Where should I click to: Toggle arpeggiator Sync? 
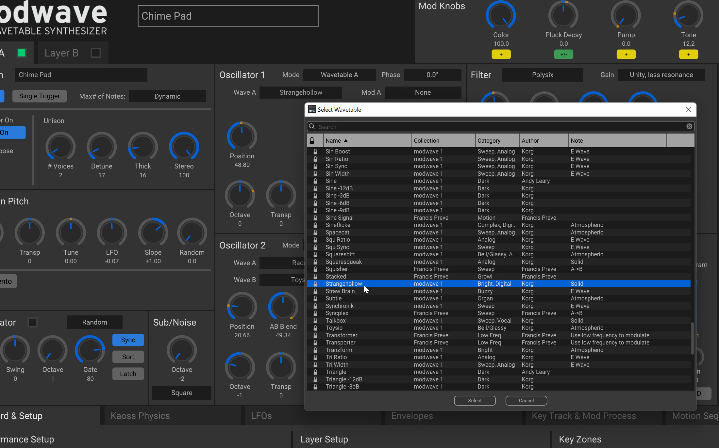tap(128, 340)
